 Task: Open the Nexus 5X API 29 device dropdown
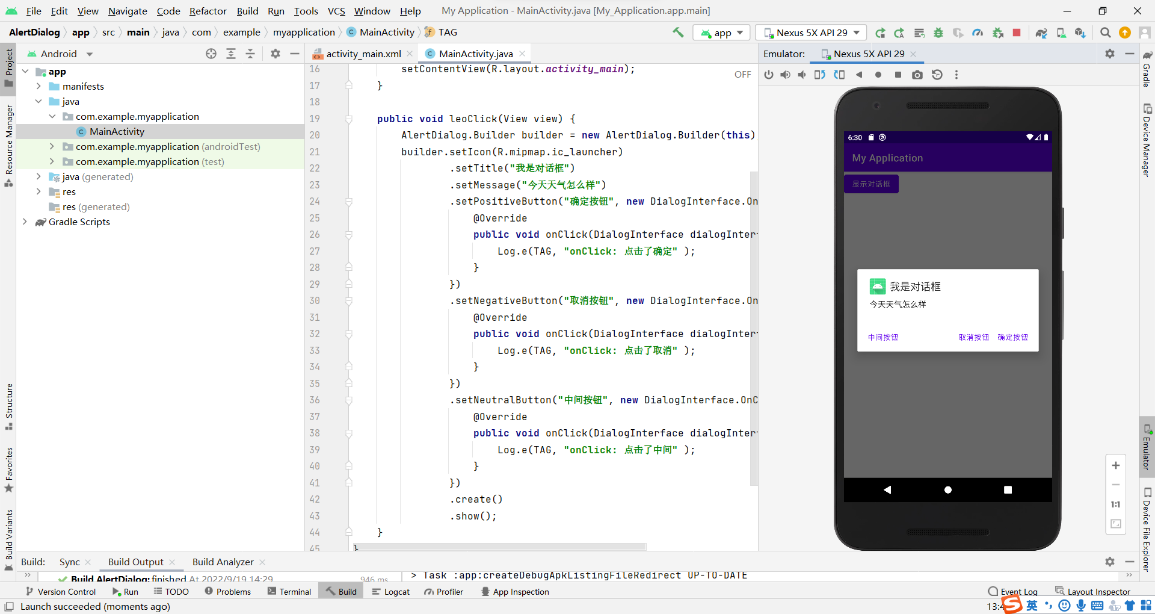tap(810, 33)
